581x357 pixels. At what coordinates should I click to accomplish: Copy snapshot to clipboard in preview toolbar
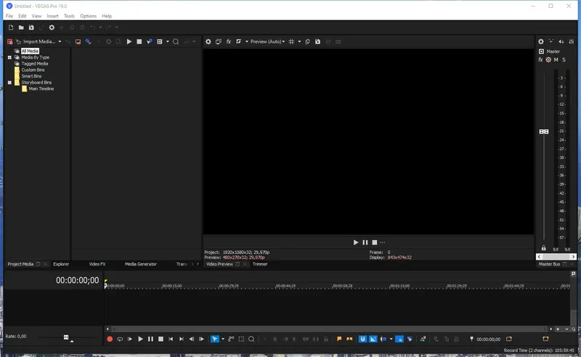(307, 41)
